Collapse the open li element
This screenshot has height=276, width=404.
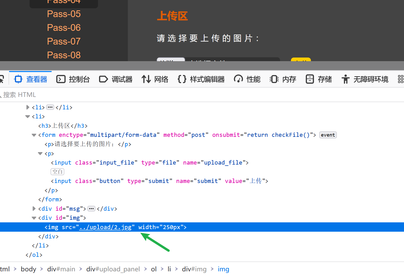(x=28, y=117)
